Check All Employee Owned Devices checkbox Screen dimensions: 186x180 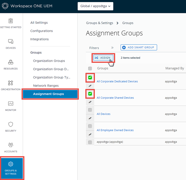click(x=90, y=126)
